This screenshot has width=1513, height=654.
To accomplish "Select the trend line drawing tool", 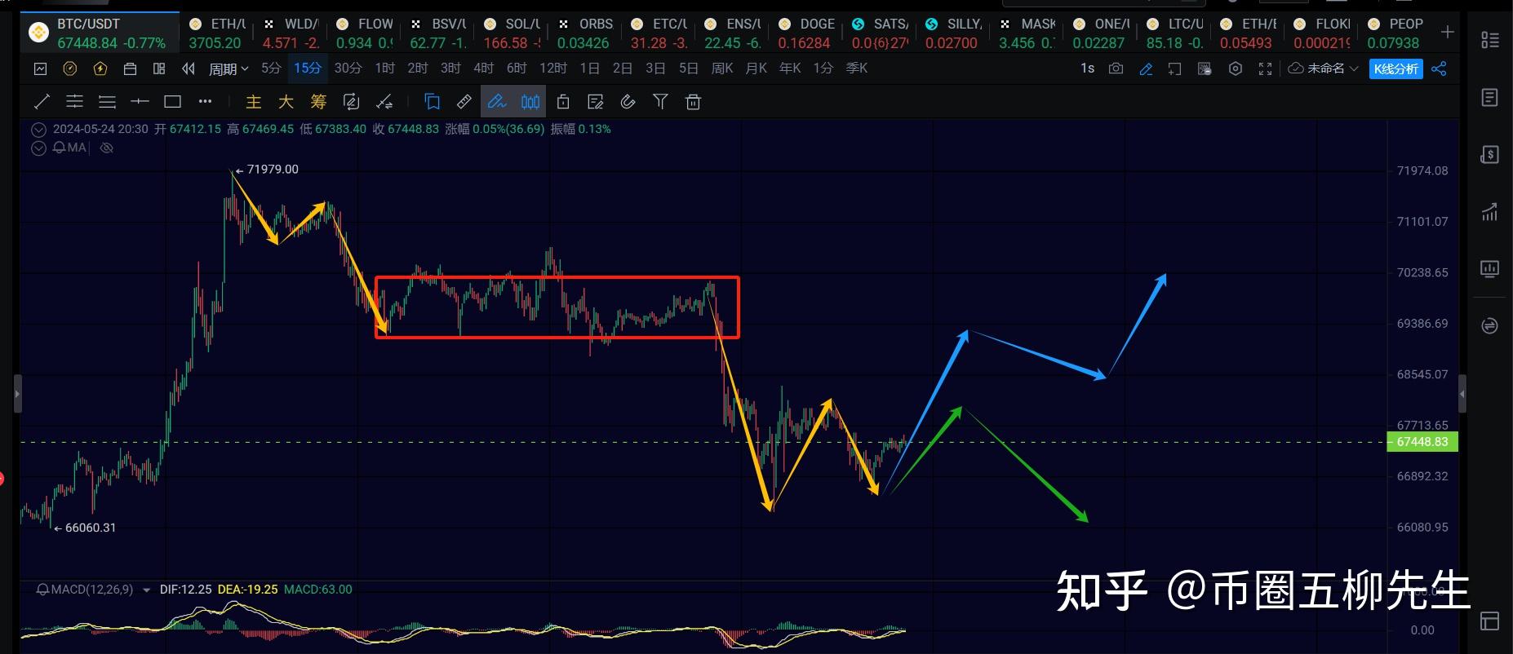I will (x=42, y=102).
